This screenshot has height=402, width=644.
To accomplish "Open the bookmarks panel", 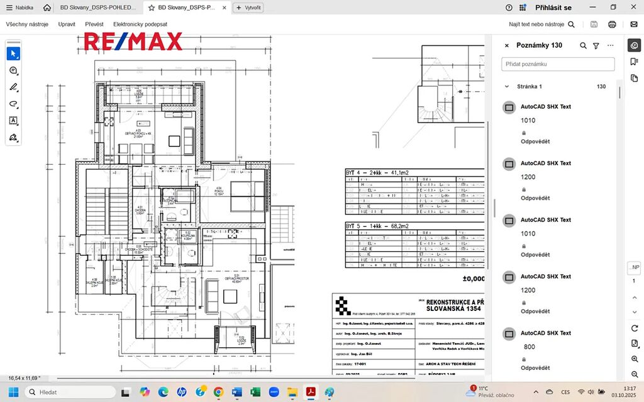I will (x=634, y=62).
